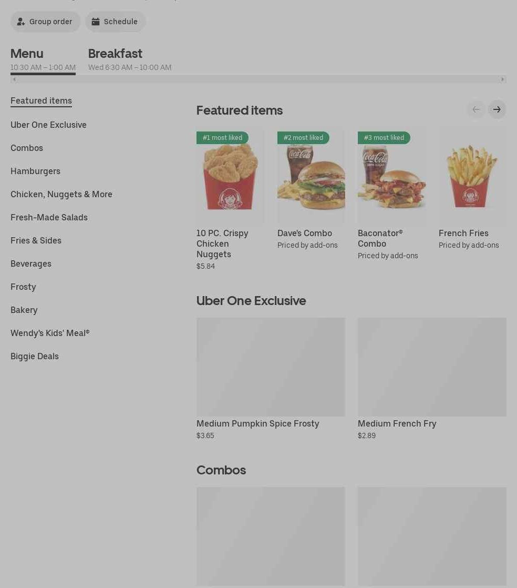517x588 pixels.
Task: Open the Dave's Combo burger image
Action: point(311,176)
